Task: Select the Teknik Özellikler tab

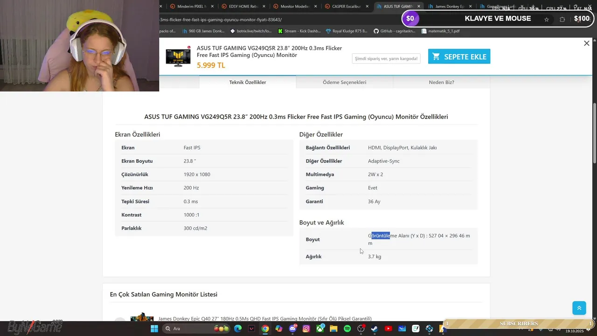Action: [x=248, y=82]
